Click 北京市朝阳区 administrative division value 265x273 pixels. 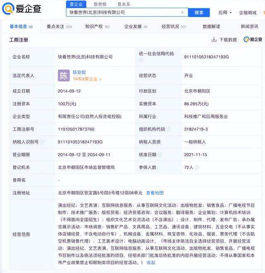197,91
